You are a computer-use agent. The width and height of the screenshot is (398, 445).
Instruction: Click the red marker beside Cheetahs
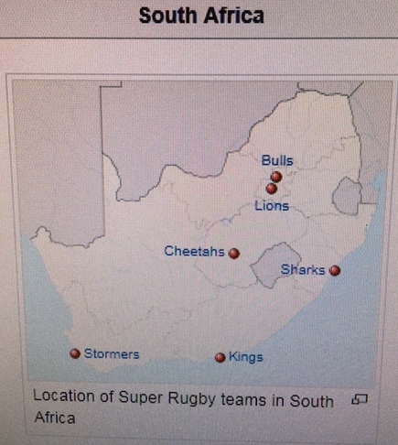coord(234,254)
